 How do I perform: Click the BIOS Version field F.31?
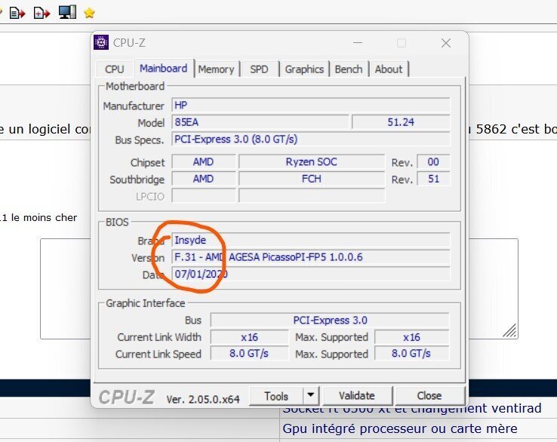pyautogui.click(x=311, y=257)
